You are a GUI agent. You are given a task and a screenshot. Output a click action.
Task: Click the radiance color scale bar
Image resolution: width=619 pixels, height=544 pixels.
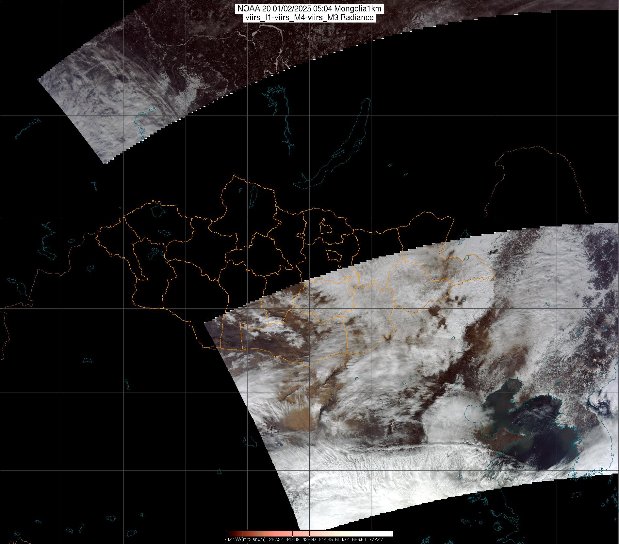point(309,534)
